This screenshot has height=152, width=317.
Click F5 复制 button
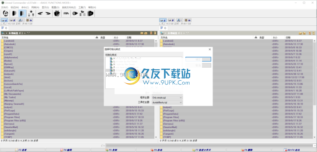(x=113, y=150)
